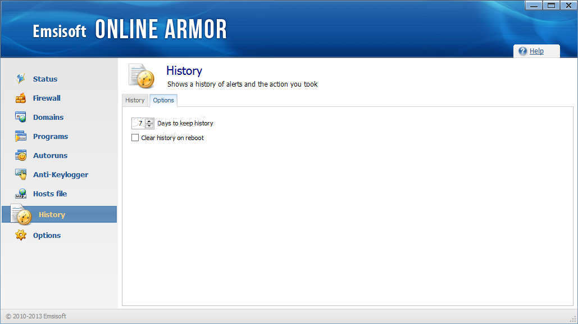Click the Status lightning icon in sidebar

click(x=21, y=79)
